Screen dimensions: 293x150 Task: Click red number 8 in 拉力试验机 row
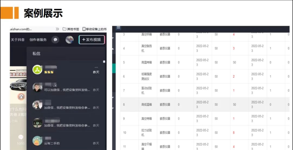point(234,133)
